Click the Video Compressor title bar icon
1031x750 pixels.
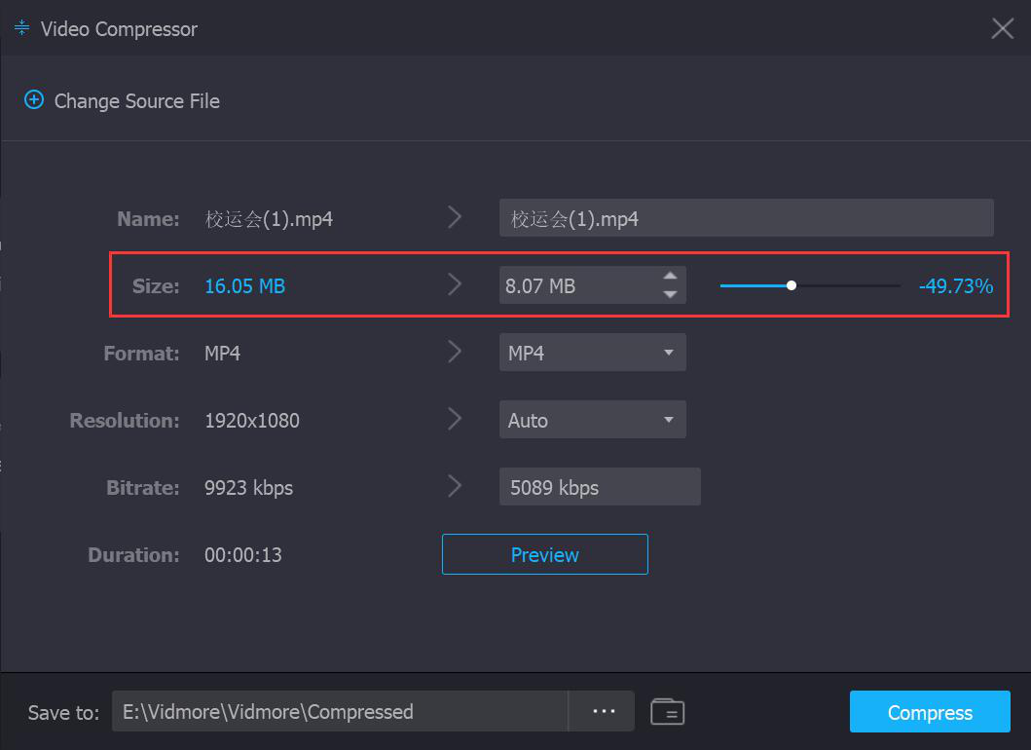[21, 28]
